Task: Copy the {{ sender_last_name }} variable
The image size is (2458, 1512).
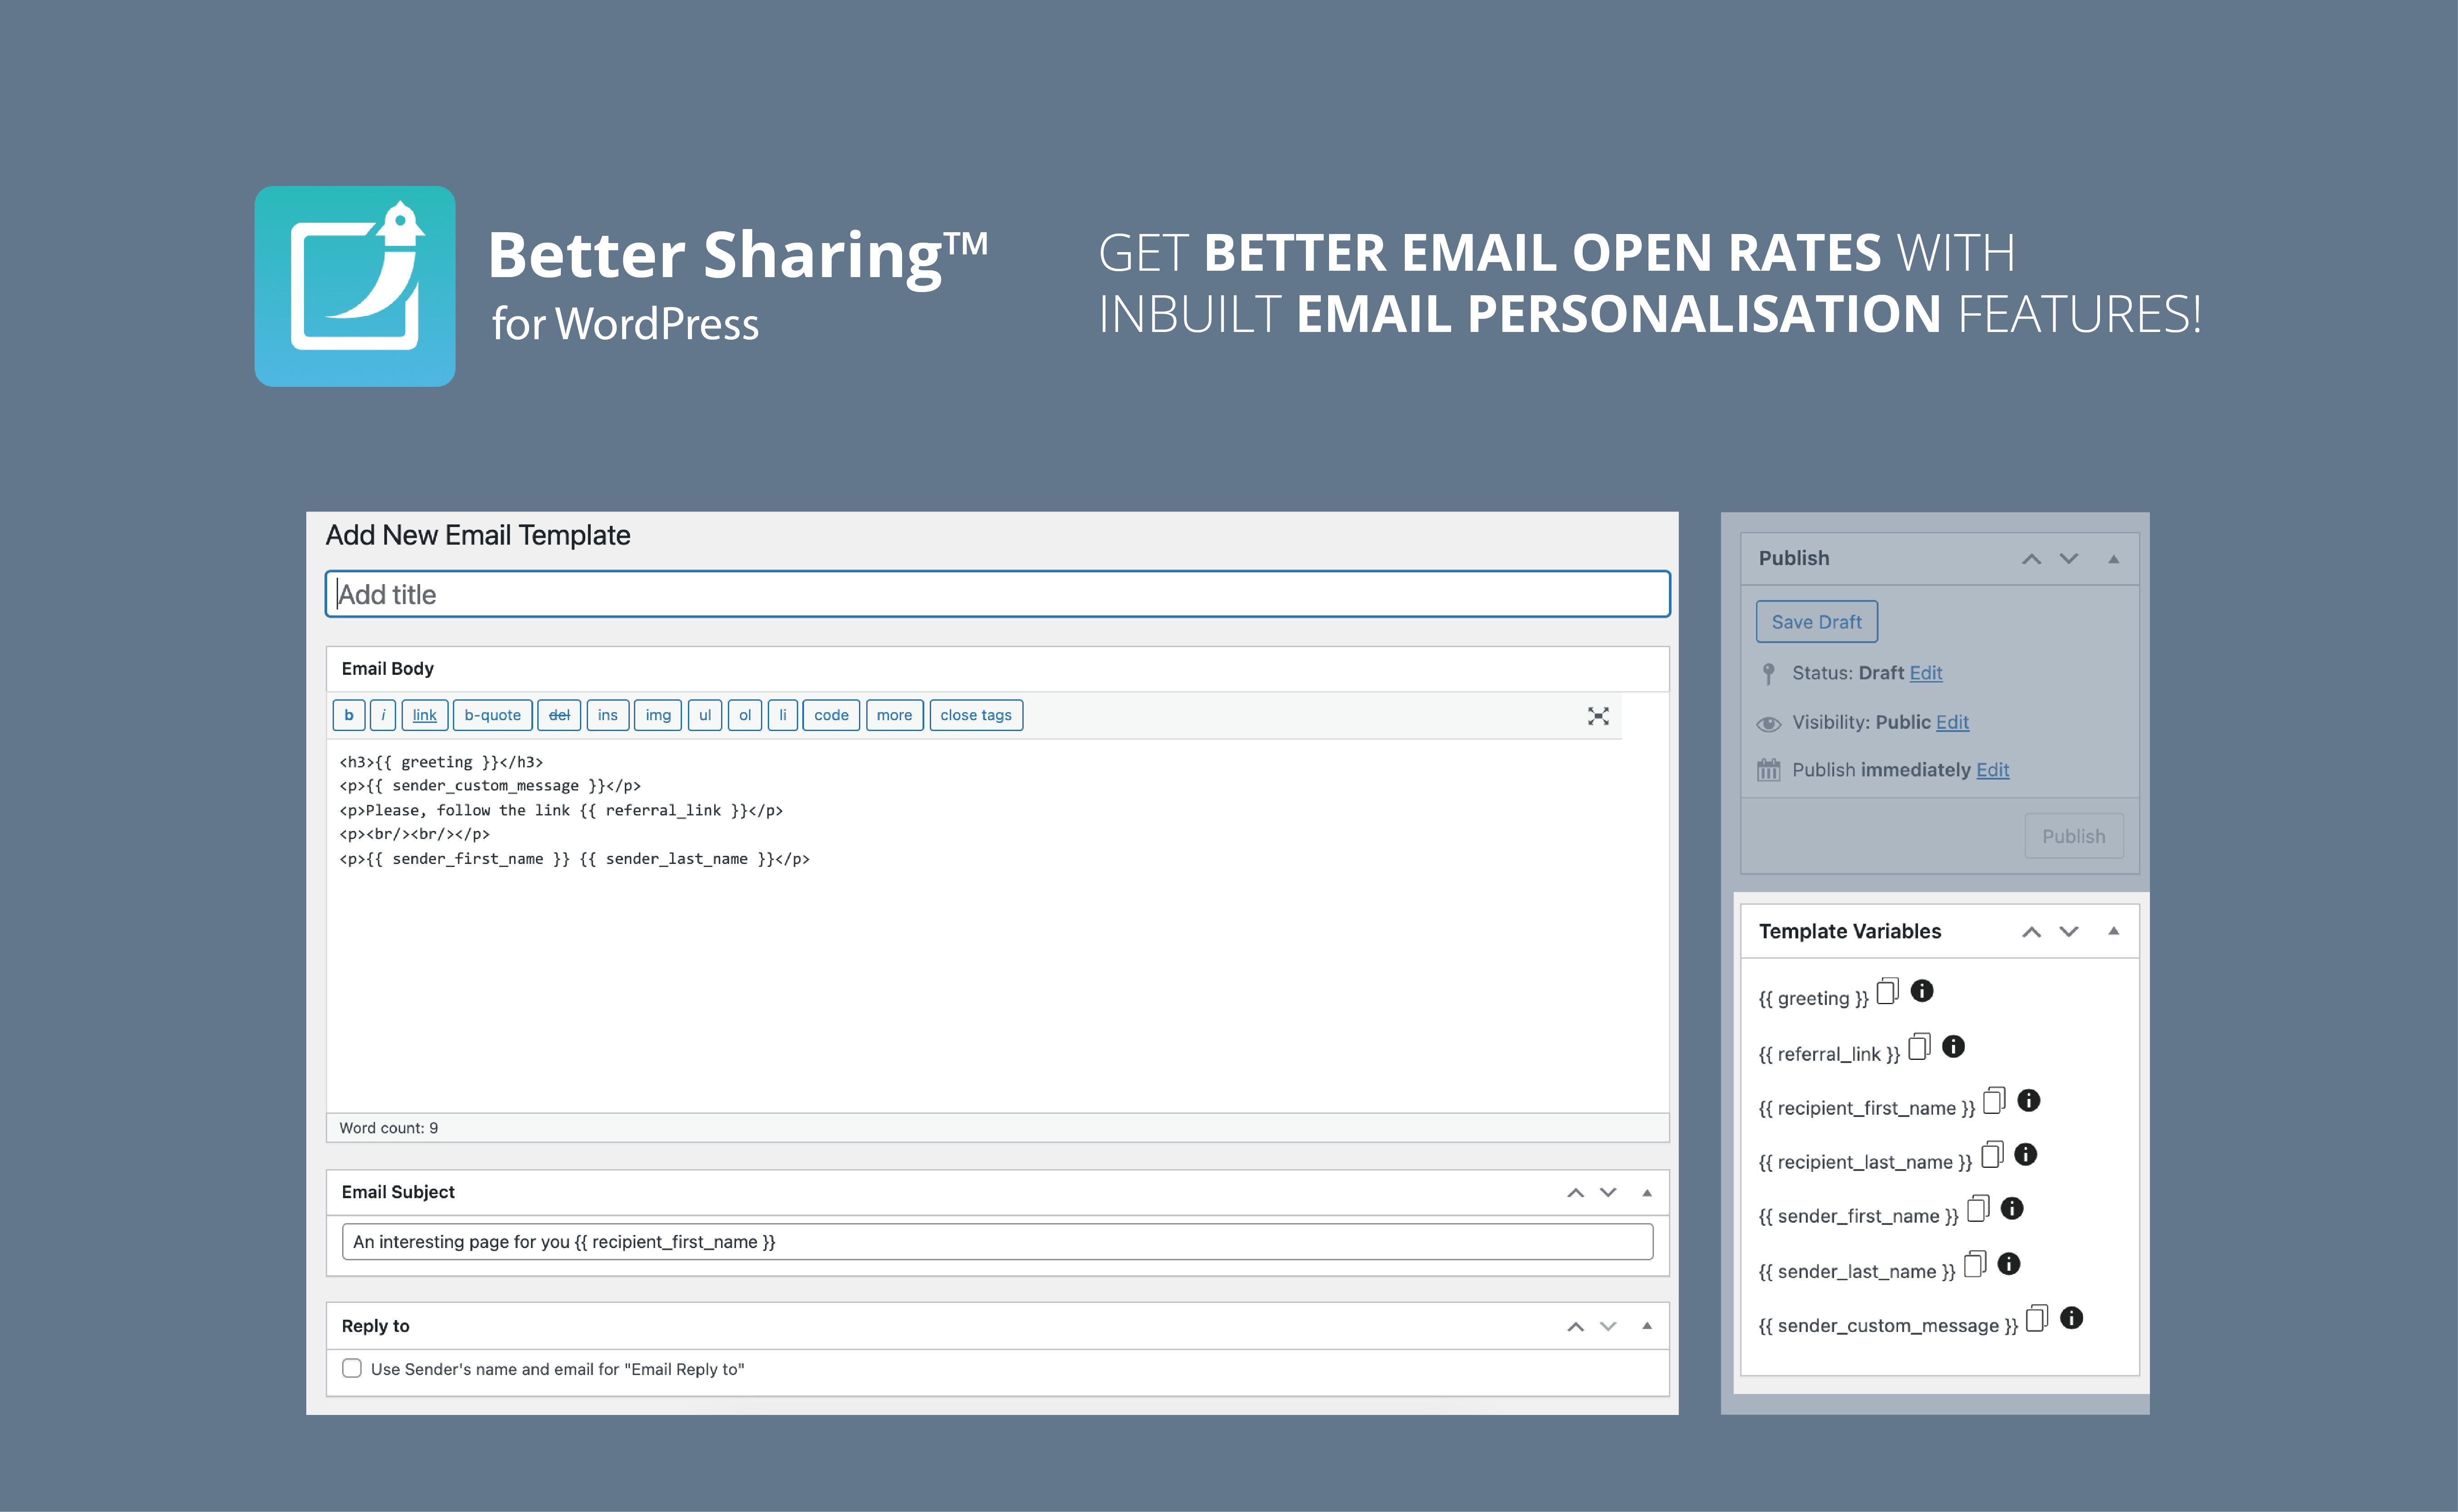Action: point(1975,1264)
